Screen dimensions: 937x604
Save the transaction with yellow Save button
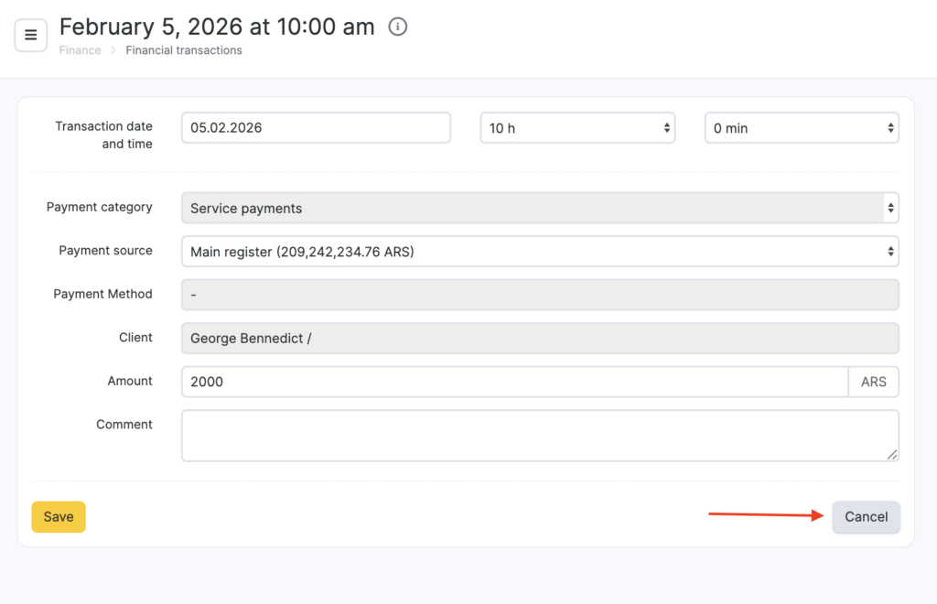click(x=59, y=517)
